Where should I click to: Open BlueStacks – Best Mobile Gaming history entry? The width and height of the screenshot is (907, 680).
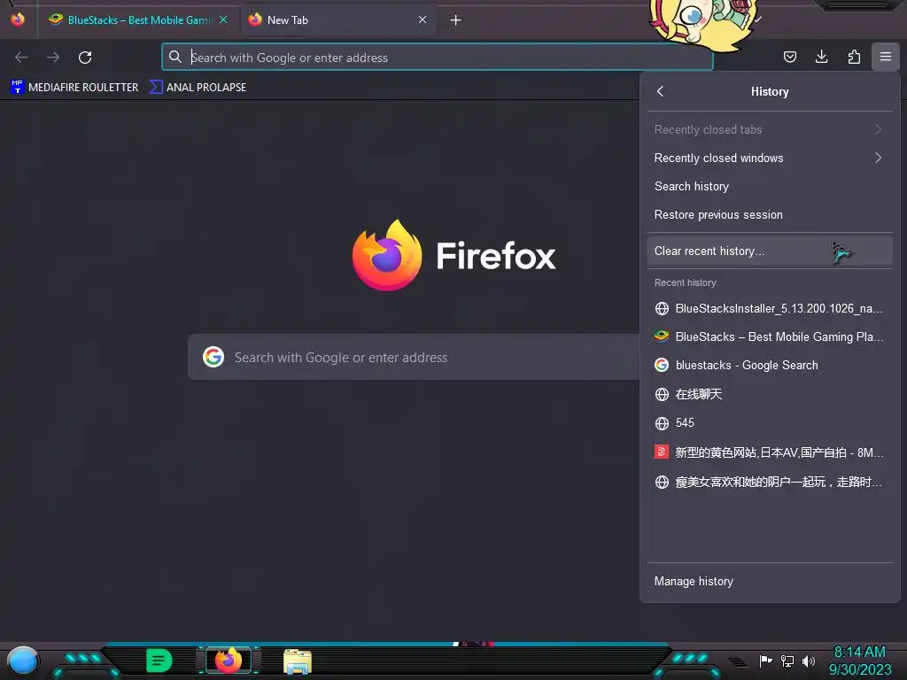point(770,336)
